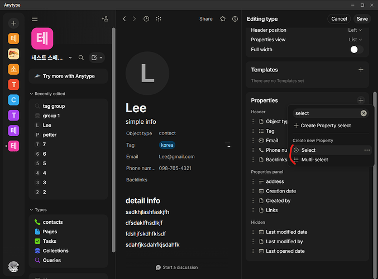Click the Cancel button
The image size is (378, 279).
tap(339, 19)
